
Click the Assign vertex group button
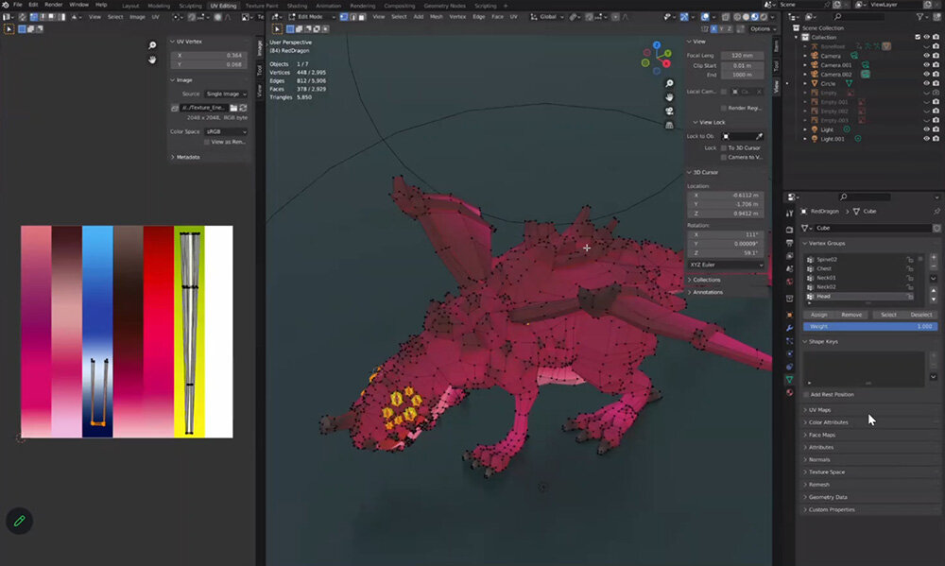(x=819, y=315)
